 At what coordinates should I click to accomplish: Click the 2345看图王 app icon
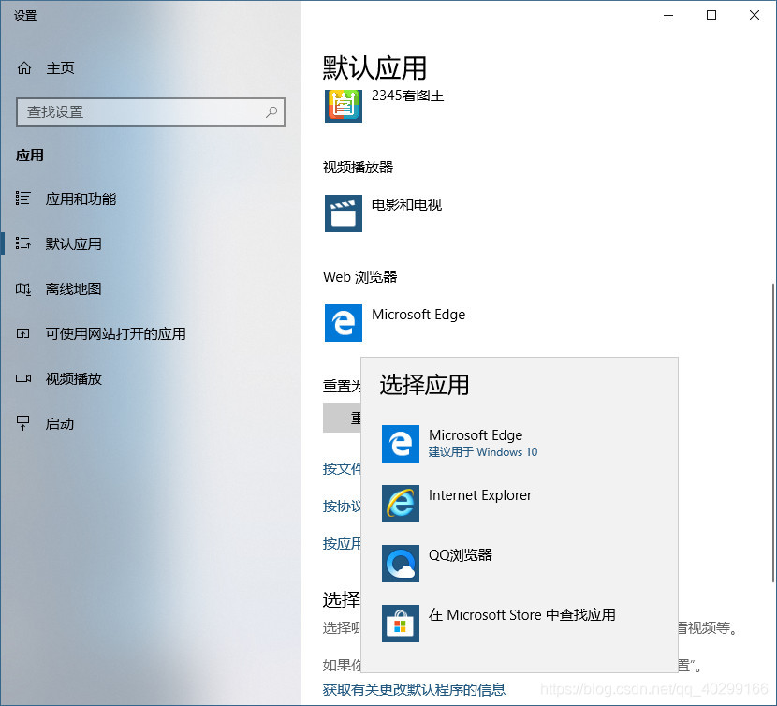coord(344,106)
